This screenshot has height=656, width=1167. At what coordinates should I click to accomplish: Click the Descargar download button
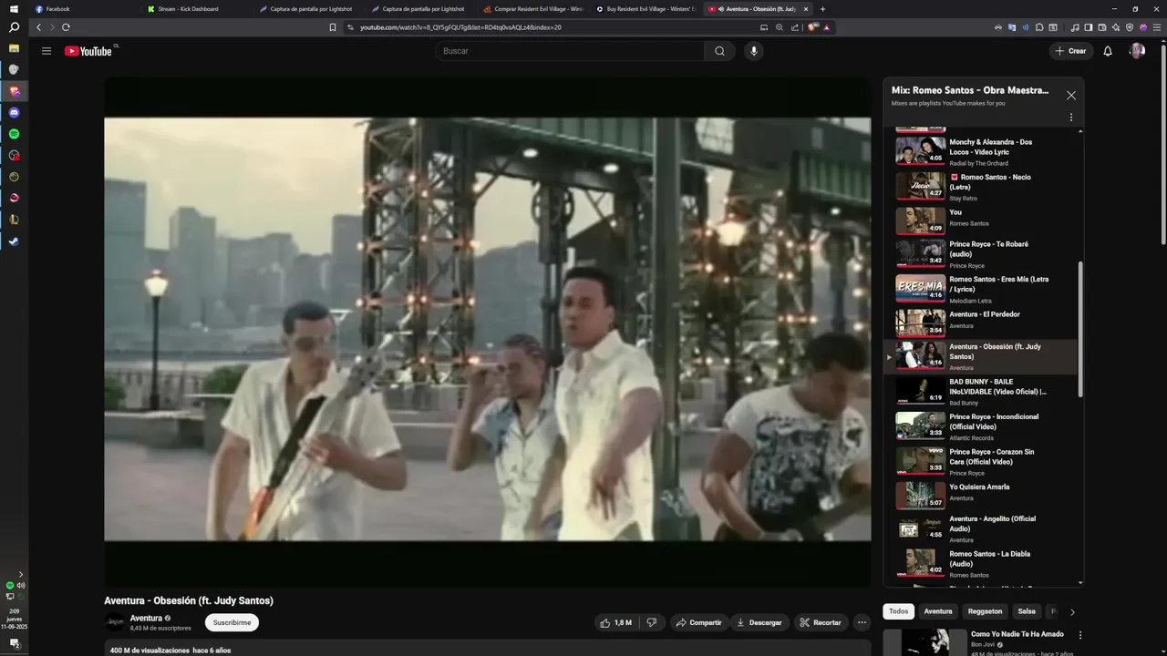(x=759, y=622)
